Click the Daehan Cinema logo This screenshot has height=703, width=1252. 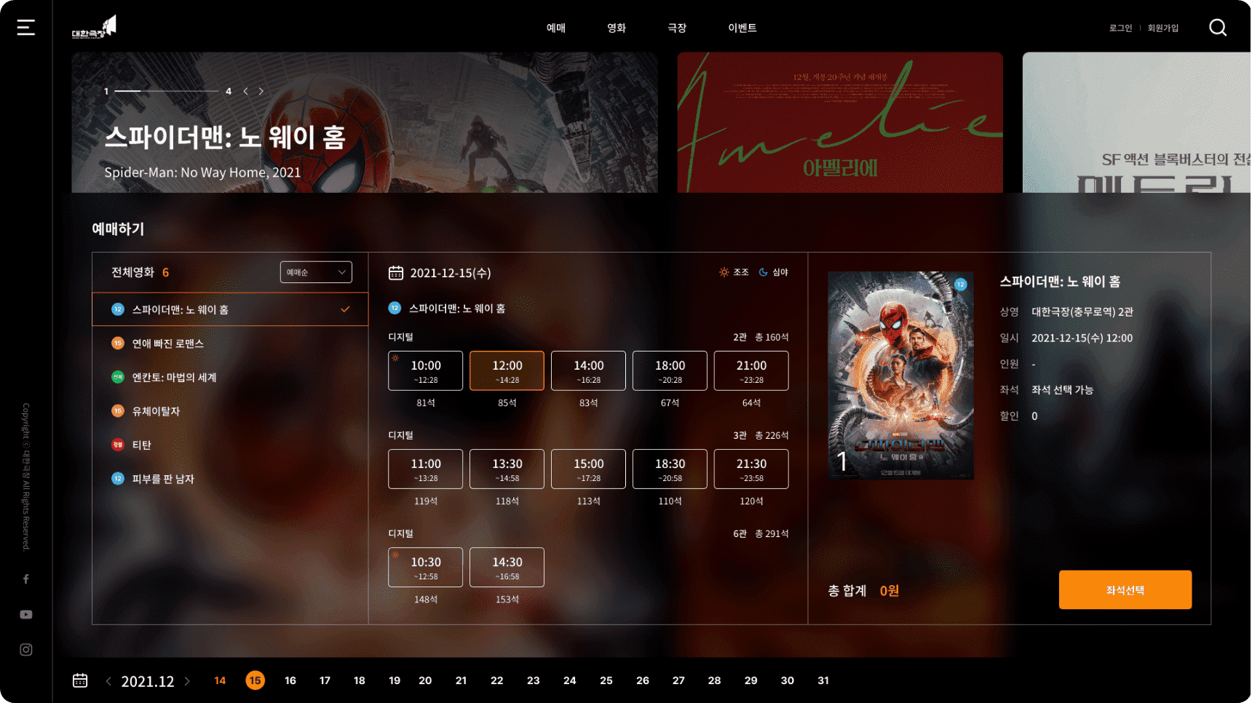point(94,27)
